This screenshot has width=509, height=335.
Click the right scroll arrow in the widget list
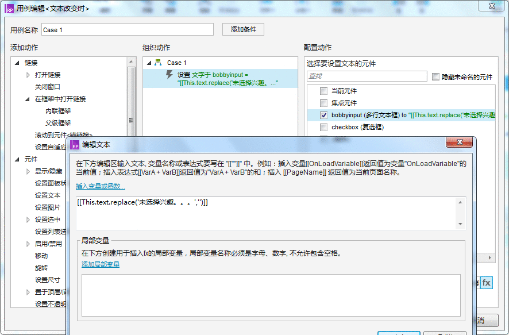(490, 257)
